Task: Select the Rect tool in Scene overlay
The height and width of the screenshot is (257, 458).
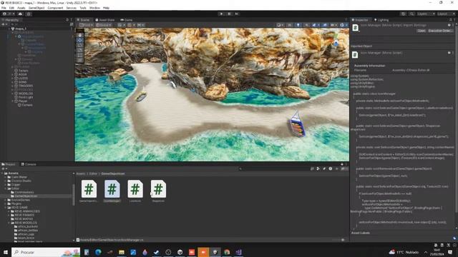Action: coord(79,56)
